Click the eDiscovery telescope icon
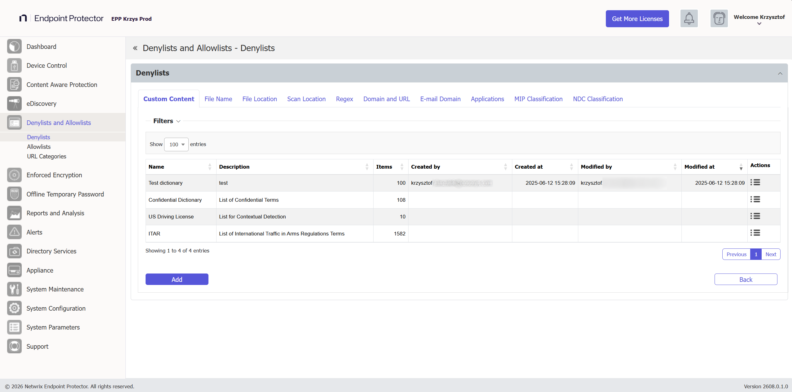792x392 pixels. (x=14, y=104)
